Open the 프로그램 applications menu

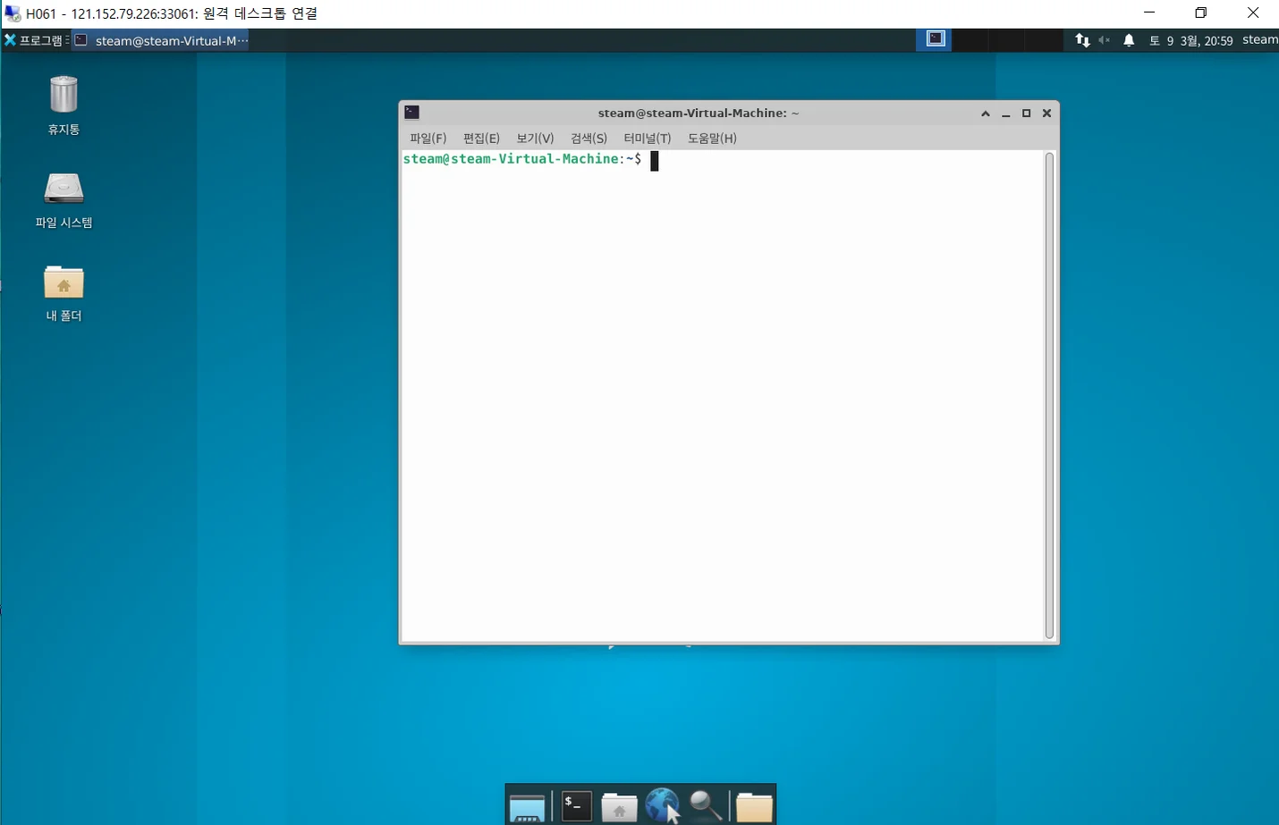33,40
